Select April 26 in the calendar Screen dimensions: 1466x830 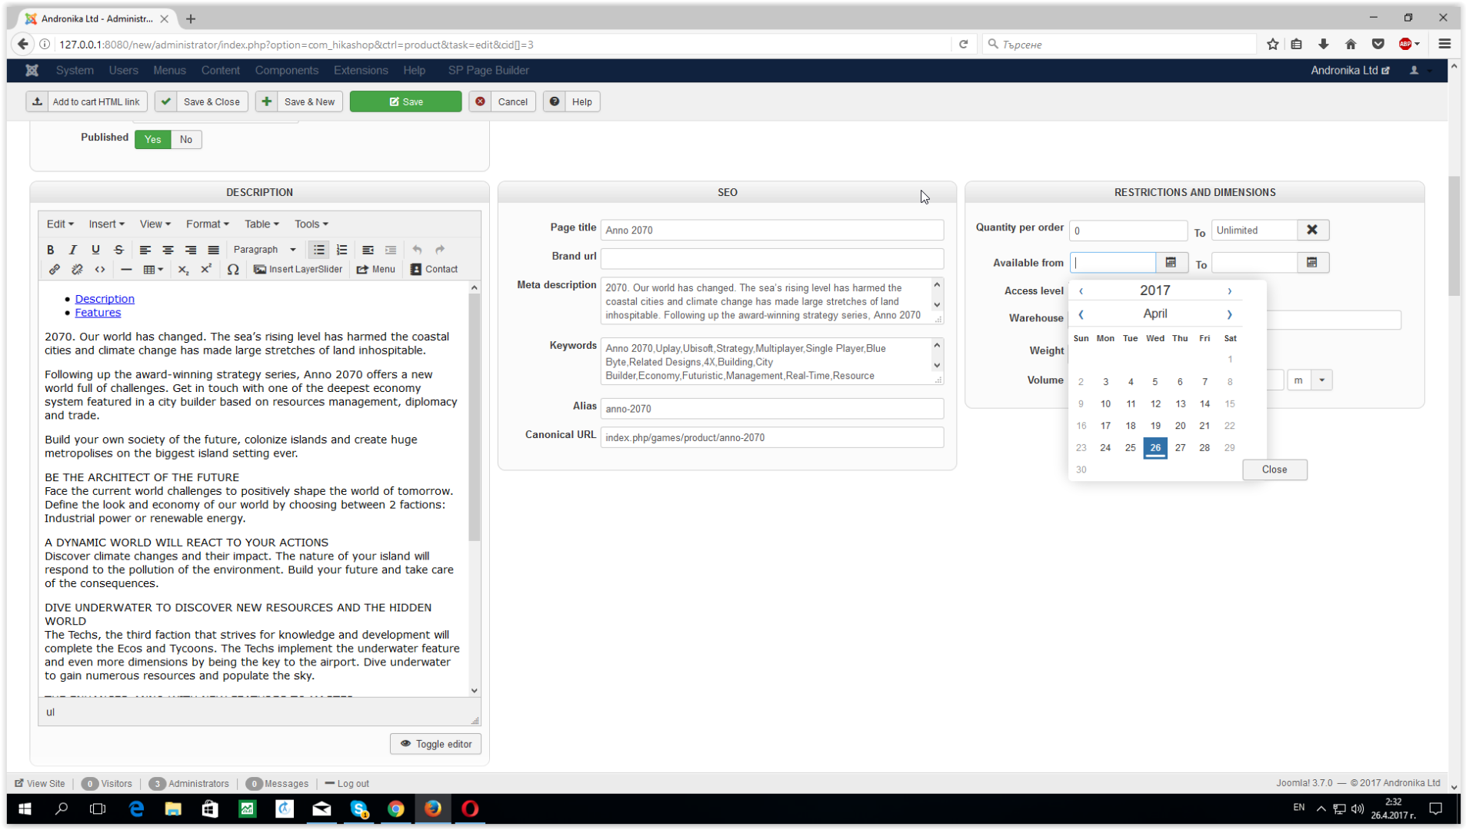click(1155, 448)
